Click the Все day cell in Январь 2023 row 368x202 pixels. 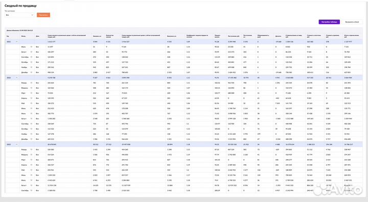click(x=37, y=149)
